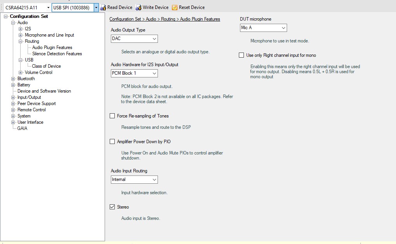396x244 pixels.
Task: Expand the Bluetooth tree node
Action: tap(13, 79)
